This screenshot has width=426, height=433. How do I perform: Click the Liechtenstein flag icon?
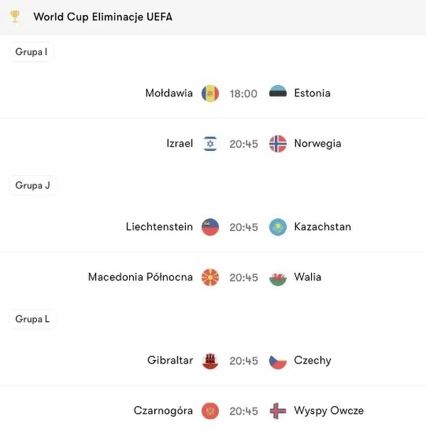tap(210, 227)
